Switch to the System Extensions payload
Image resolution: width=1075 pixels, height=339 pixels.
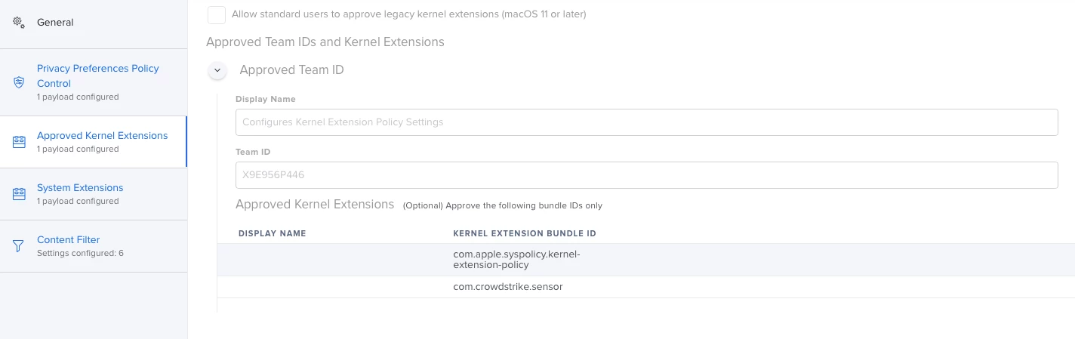pyautogui.click(x=80, y=188)
